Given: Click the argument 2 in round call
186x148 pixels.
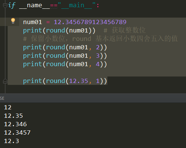Looking at the screenshot, I should click(98, 47).
